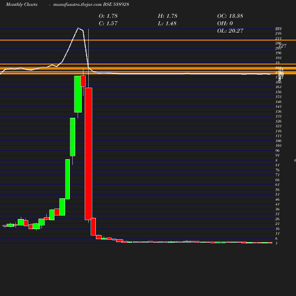Viewport: 296px width, 296px height.
Task: Click the 216 price axis label
Action: coord(278,34)
